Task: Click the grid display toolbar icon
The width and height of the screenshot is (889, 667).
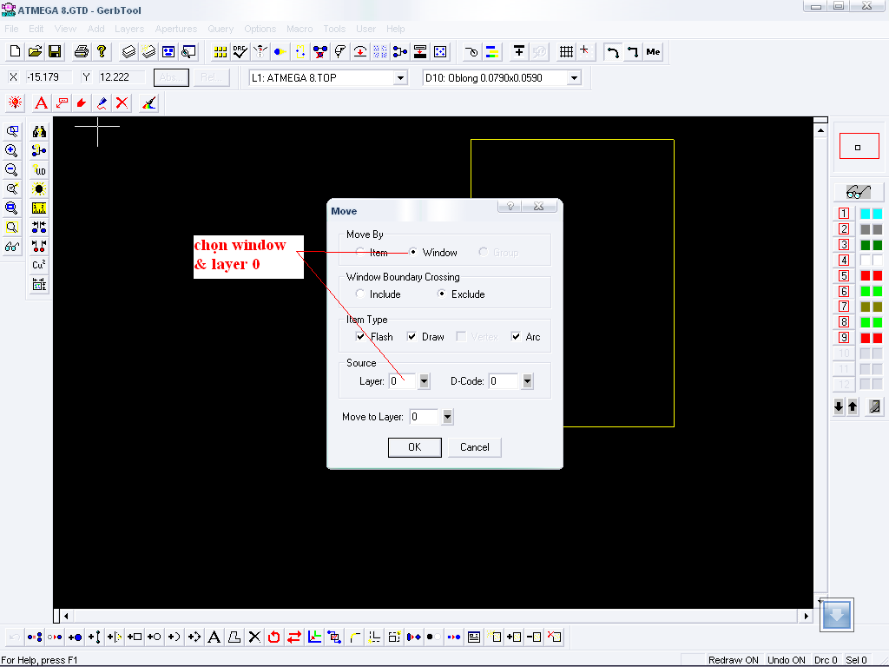Action: (566, 51)
